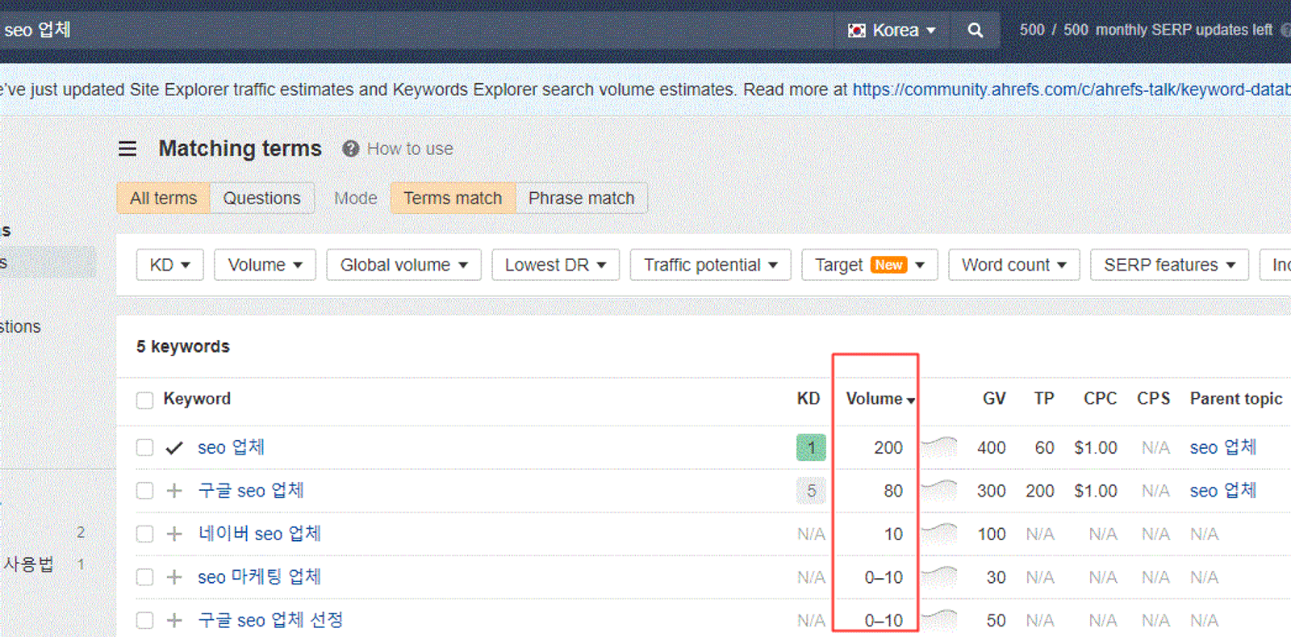Click the grey KD badge showing 5
Screen dimensions: 1291x637
tap(811, 490)
